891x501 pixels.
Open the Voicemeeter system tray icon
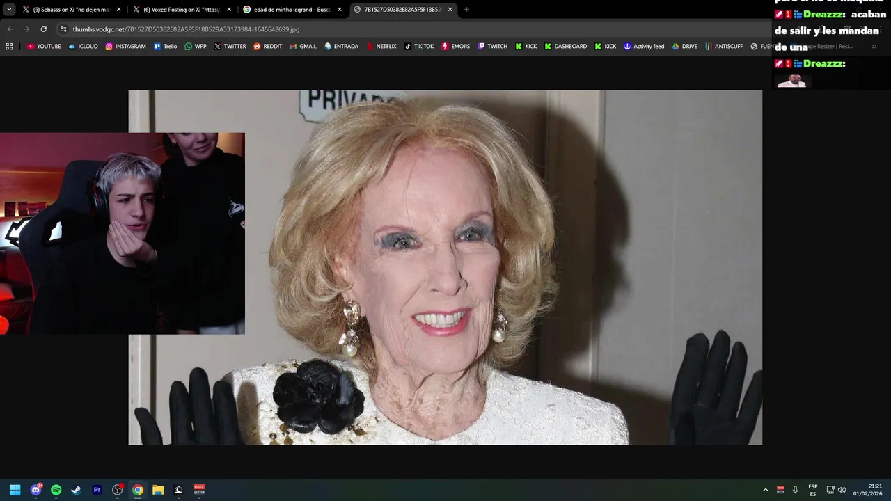click(x=780, y=490)
